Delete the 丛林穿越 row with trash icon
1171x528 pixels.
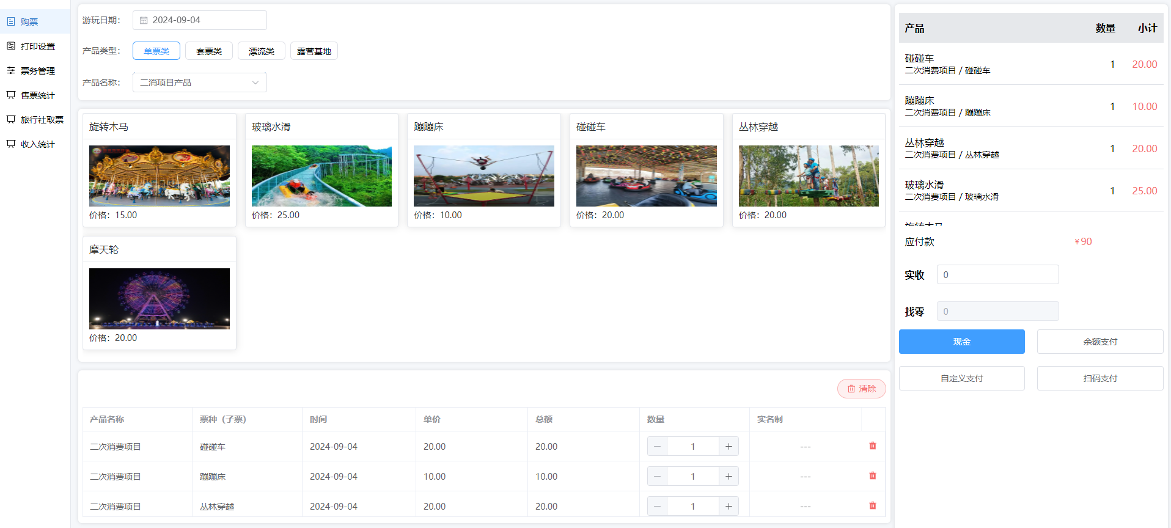coord(873,505)
